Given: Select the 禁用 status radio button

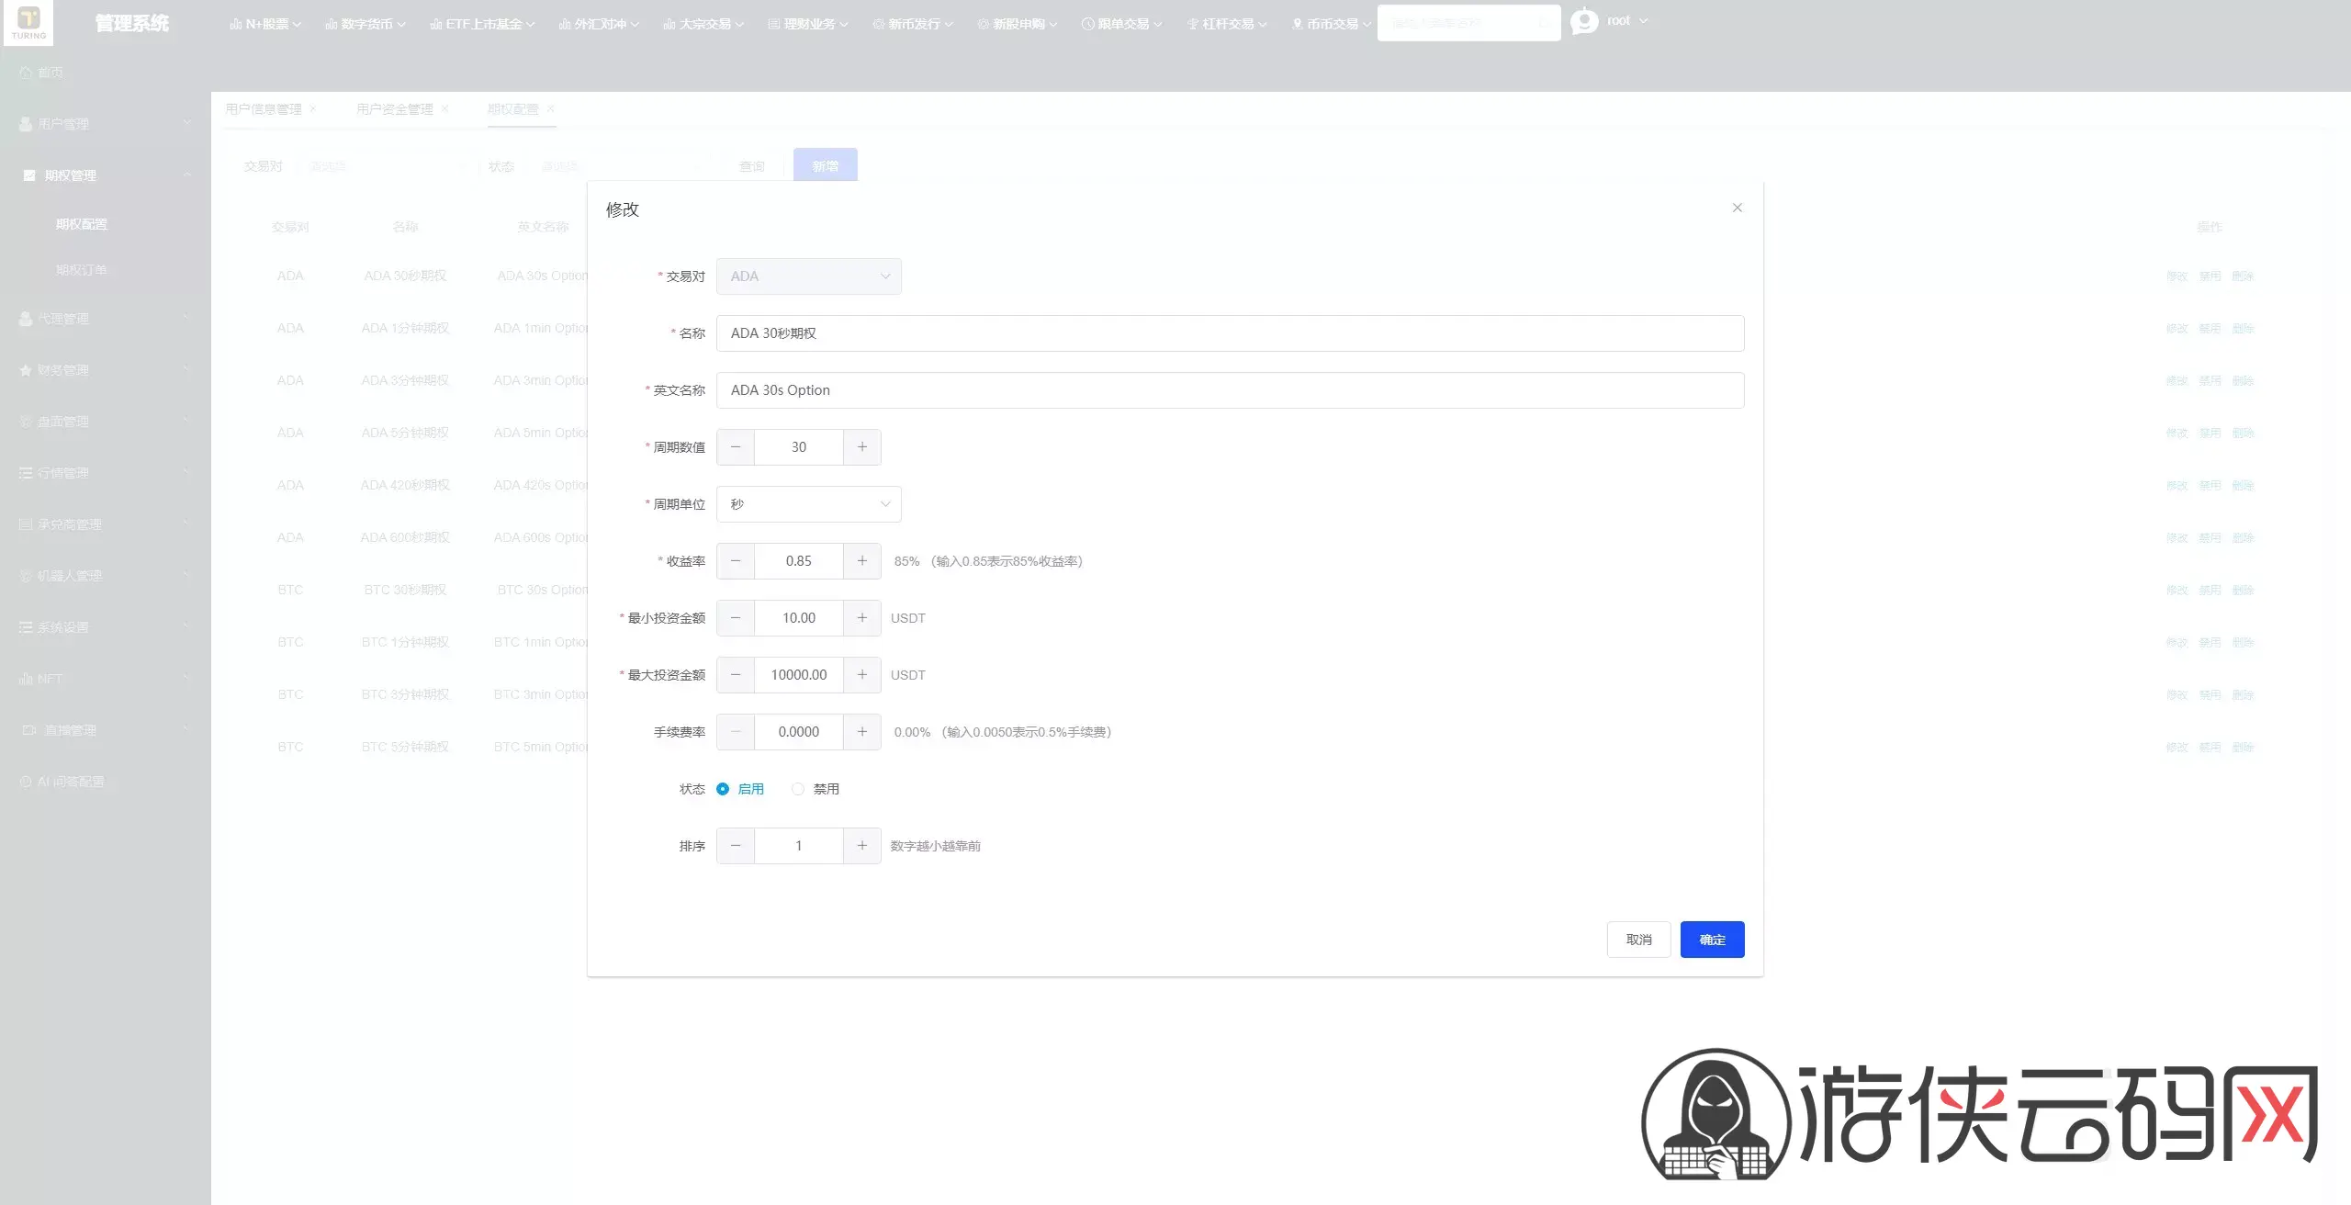Looking at the screenshot, I should point(798,789).
